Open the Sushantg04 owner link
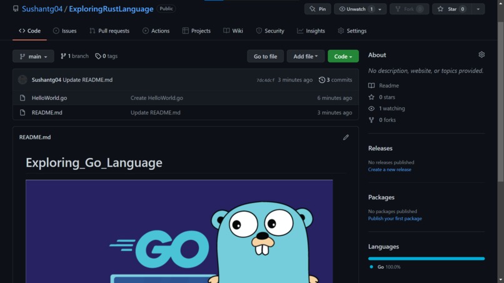Image resolution: width=504 pixels, height=283 pixels. (42, 9)
